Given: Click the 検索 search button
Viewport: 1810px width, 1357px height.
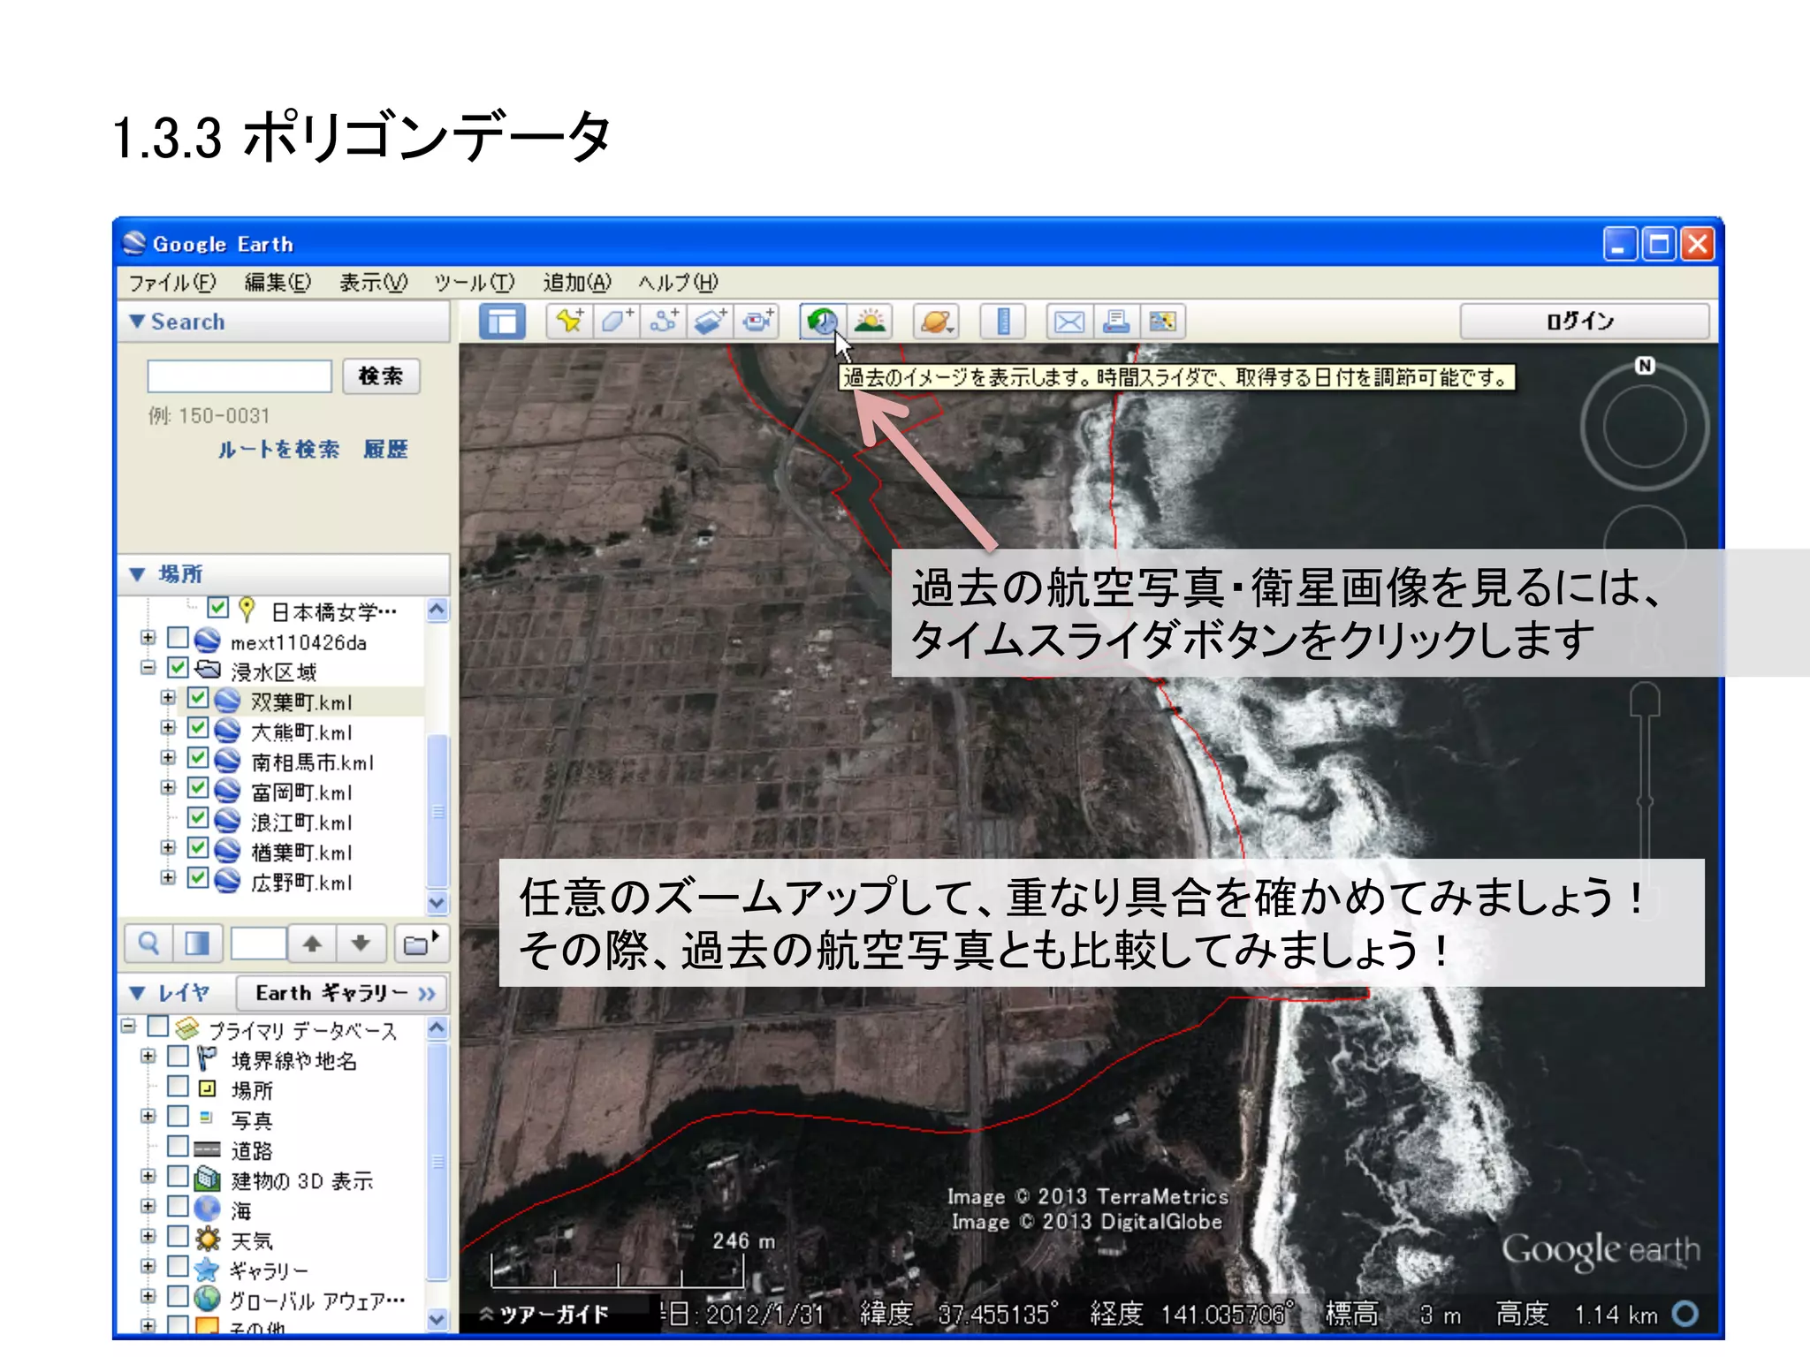Looking at the screenshot, I should click(x=381, y=376).
